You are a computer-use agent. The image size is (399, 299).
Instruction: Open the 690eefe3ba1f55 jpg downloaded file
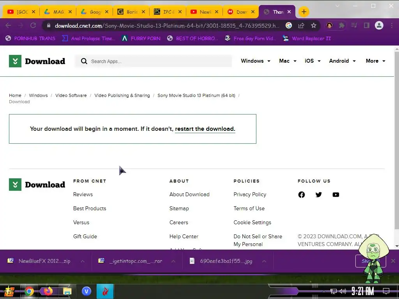221,261
